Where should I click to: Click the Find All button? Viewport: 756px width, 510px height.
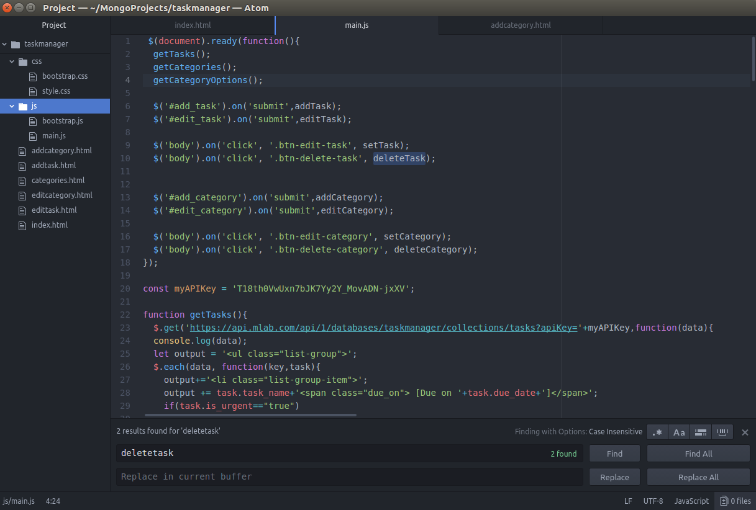click(x=698, y=453)
